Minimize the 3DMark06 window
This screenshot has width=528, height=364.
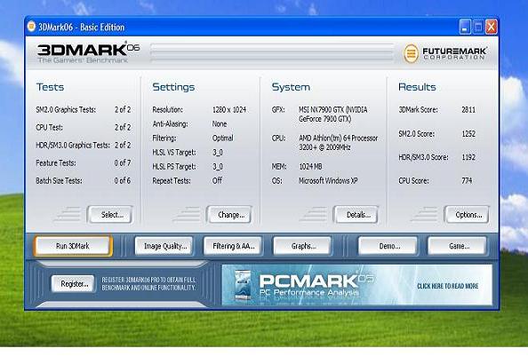(x=465, y=27)
